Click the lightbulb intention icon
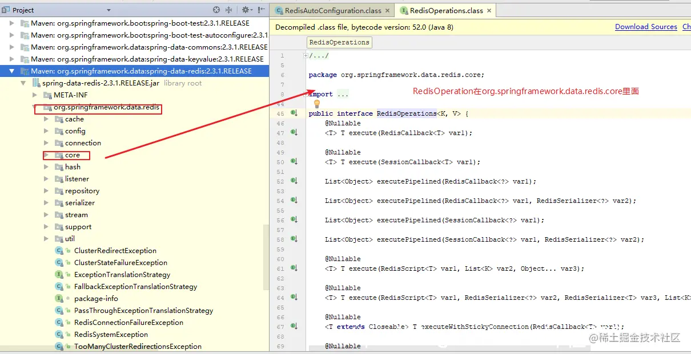691x354 pixels. coord(317,104)
